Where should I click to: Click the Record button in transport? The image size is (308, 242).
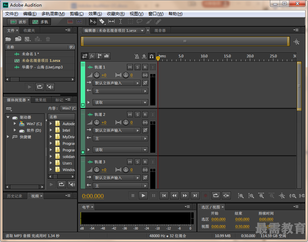pyautogui.click(x=206, y=195)
